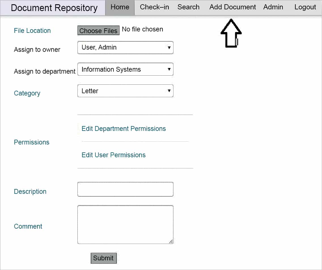Click the Document Repository title
Image resolution: width=322 pixels, height=270 pixels.
click(54, 8)
